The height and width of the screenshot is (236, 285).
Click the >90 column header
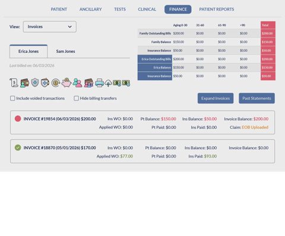pyautogui.click(x=242, y=25)
